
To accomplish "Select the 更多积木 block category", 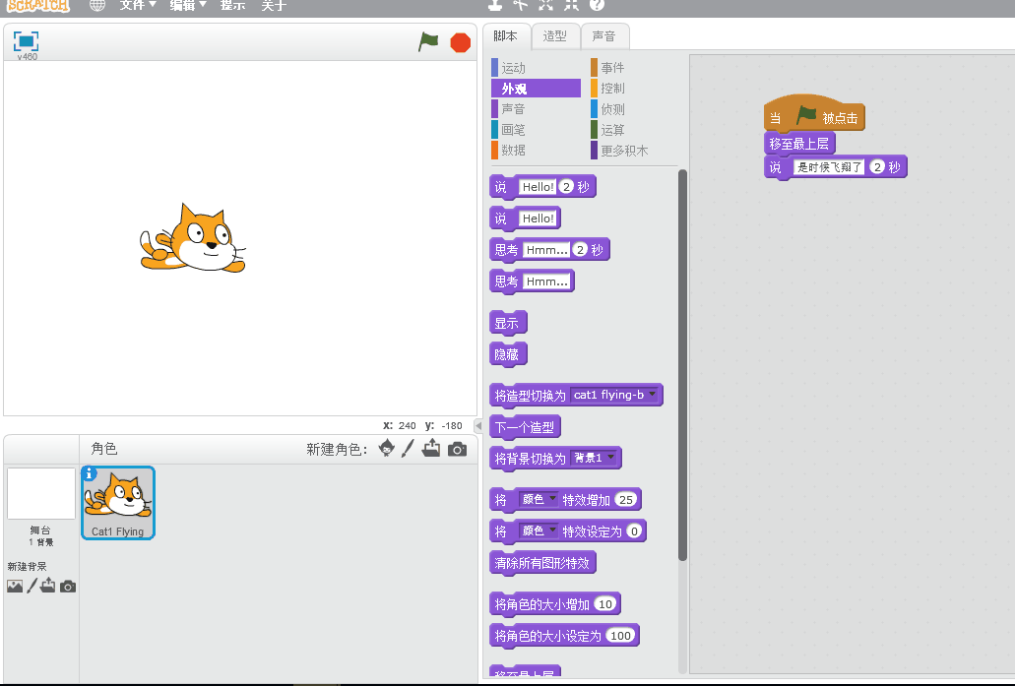I will 633,151.
